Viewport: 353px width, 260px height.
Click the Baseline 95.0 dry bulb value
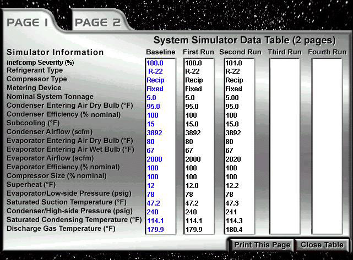153,107
